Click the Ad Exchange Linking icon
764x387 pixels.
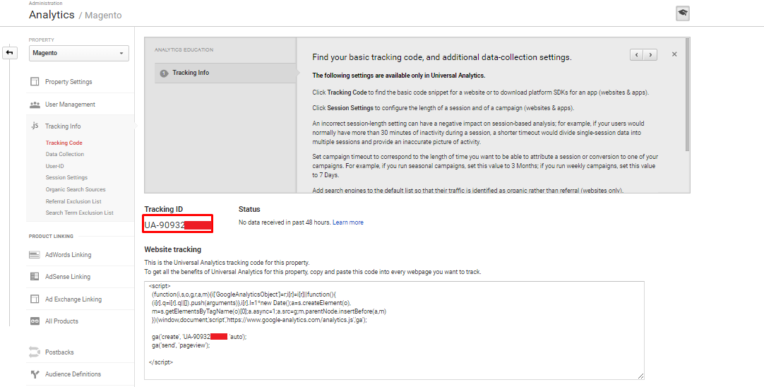click(x=35, y=299)
